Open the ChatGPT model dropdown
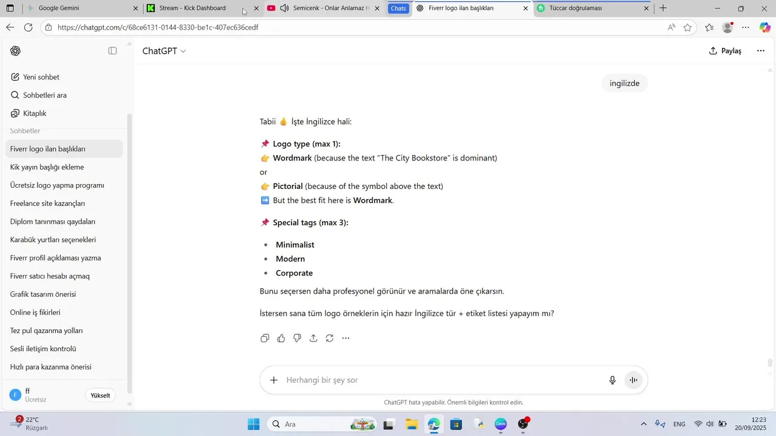The width and height of the screenshot is (776, 436). [164, 51]
